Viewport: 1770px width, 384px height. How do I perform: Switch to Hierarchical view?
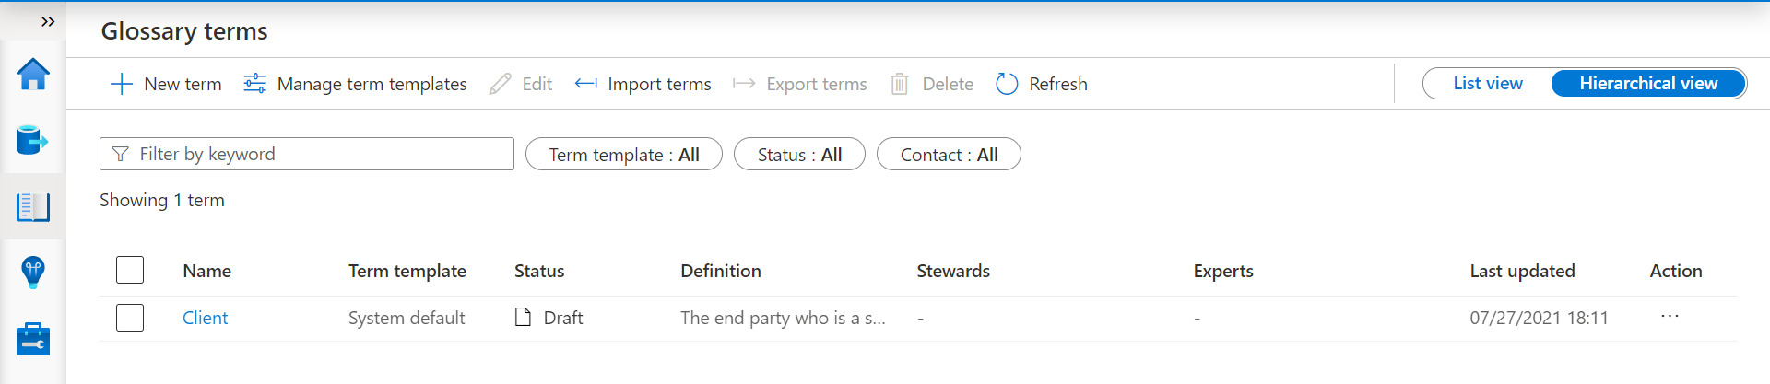[x=1648, y=83]
